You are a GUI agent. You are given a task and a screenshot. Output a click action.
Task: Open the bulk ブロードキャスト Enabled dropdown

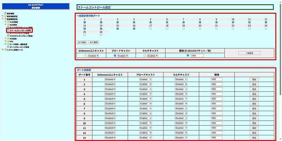click(x=123, y=56)
